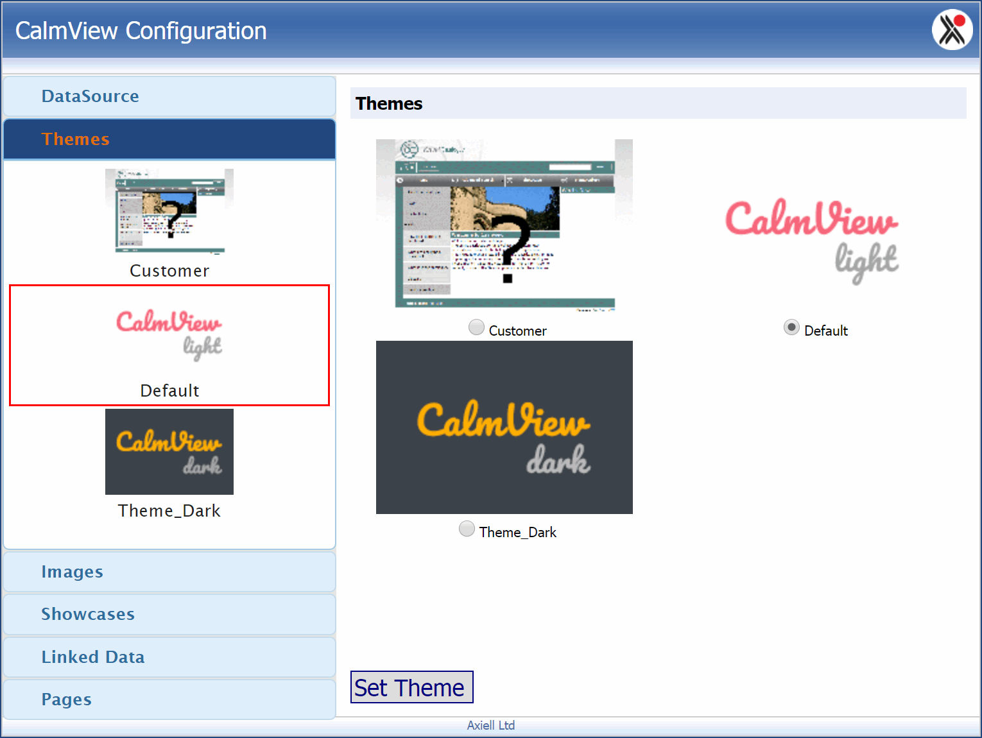
Task: Click CalmView dark thumbnail in sidebar
Action: (169, 452)
